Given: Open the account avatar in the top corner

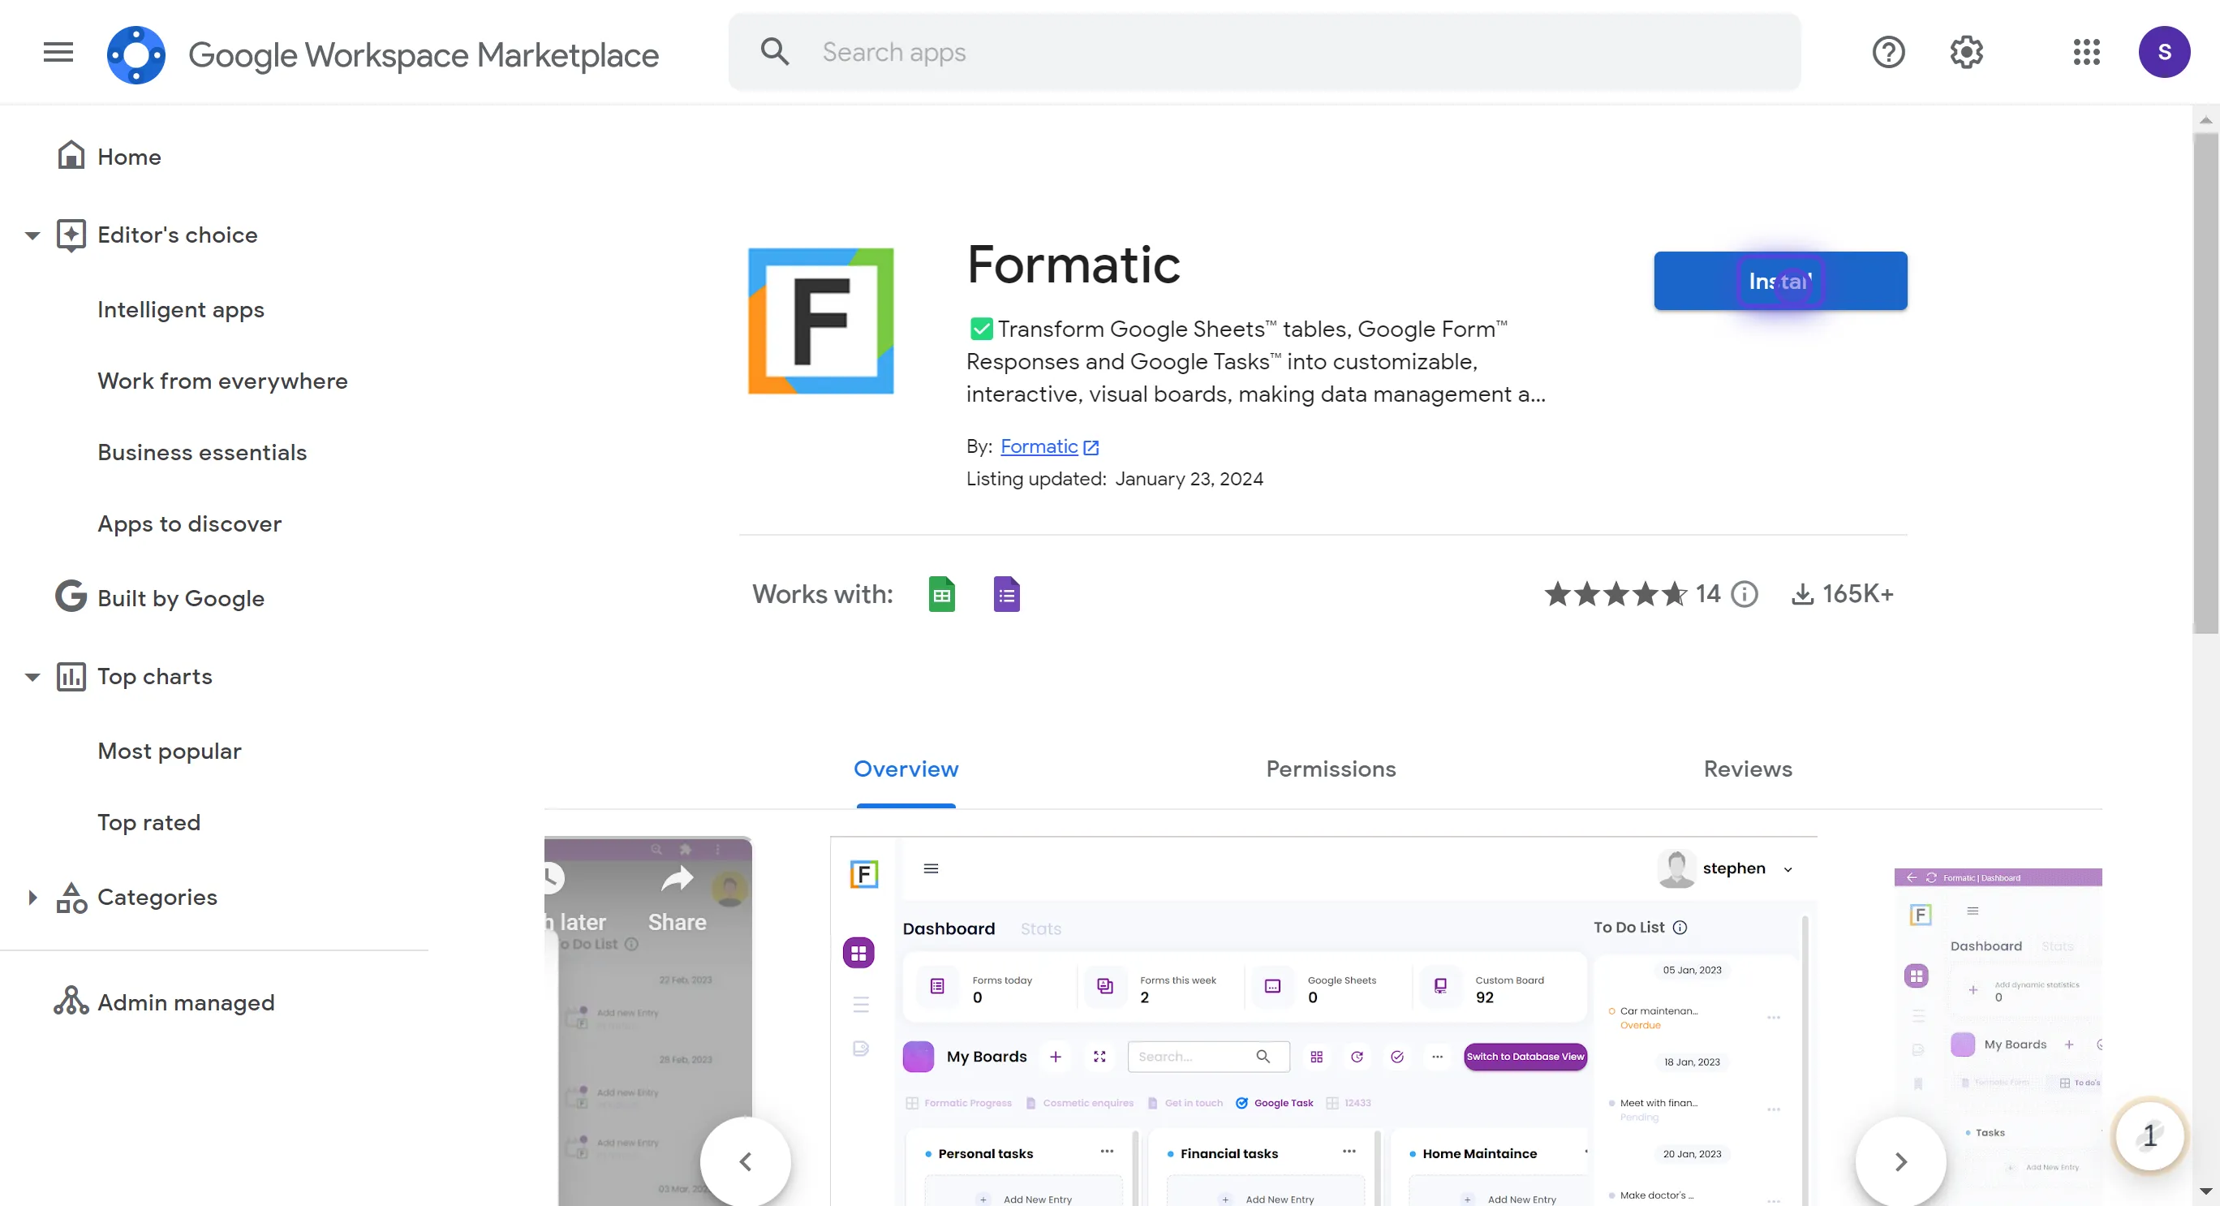Looking at the screenshot, I should (2166, 52).
